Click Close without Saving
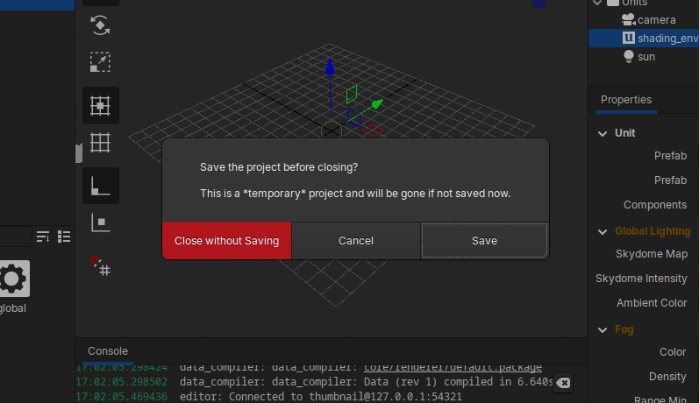Screen dimensions: 699x403 pyautogui.click(x=226, y=241)
